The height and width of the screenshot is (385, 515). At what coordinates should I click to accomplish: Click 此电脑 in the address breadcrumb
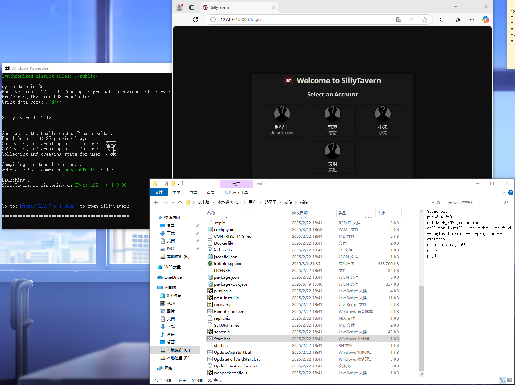pos(204,202)
